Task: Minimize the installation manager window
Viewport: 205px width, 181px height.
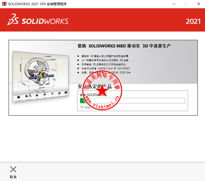Action: point(174,4)
